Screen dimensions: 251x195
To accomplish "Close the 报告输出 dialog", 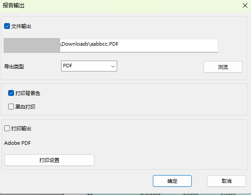I will (245, 5).
